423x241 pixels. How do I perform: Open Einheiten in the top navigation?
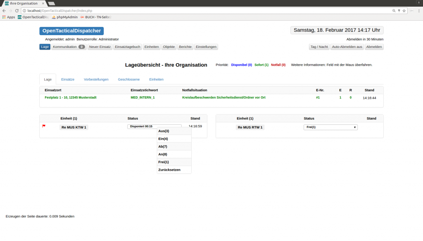[152, 47]
